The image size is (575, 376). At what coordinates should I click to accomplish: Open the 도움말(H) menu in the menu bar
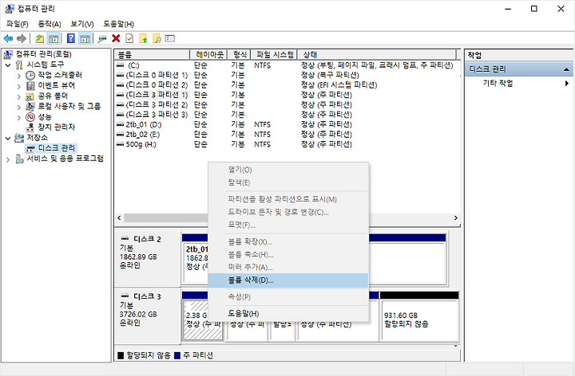tap(118, 24)
